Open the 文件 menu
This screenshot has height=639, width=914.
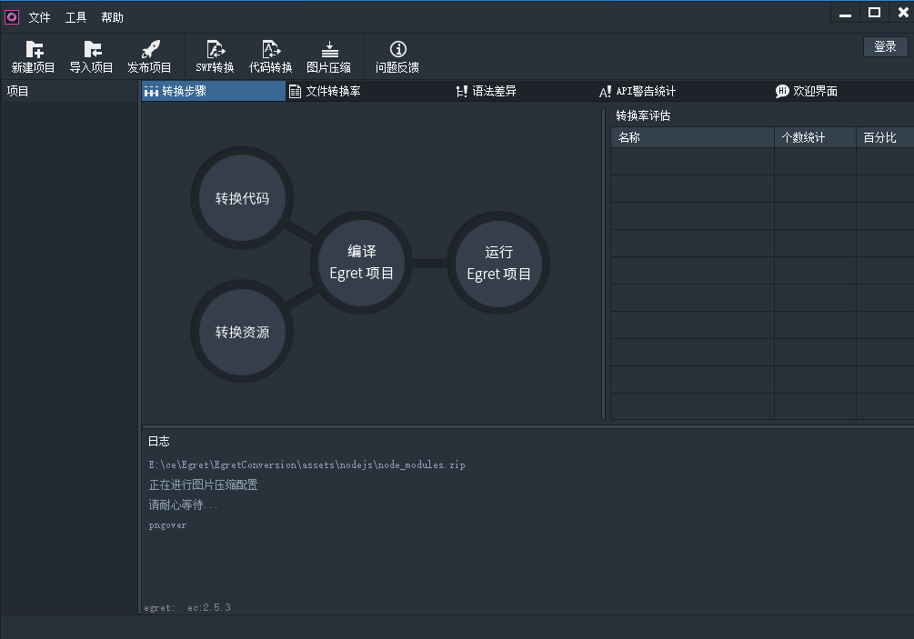(40, 17)
